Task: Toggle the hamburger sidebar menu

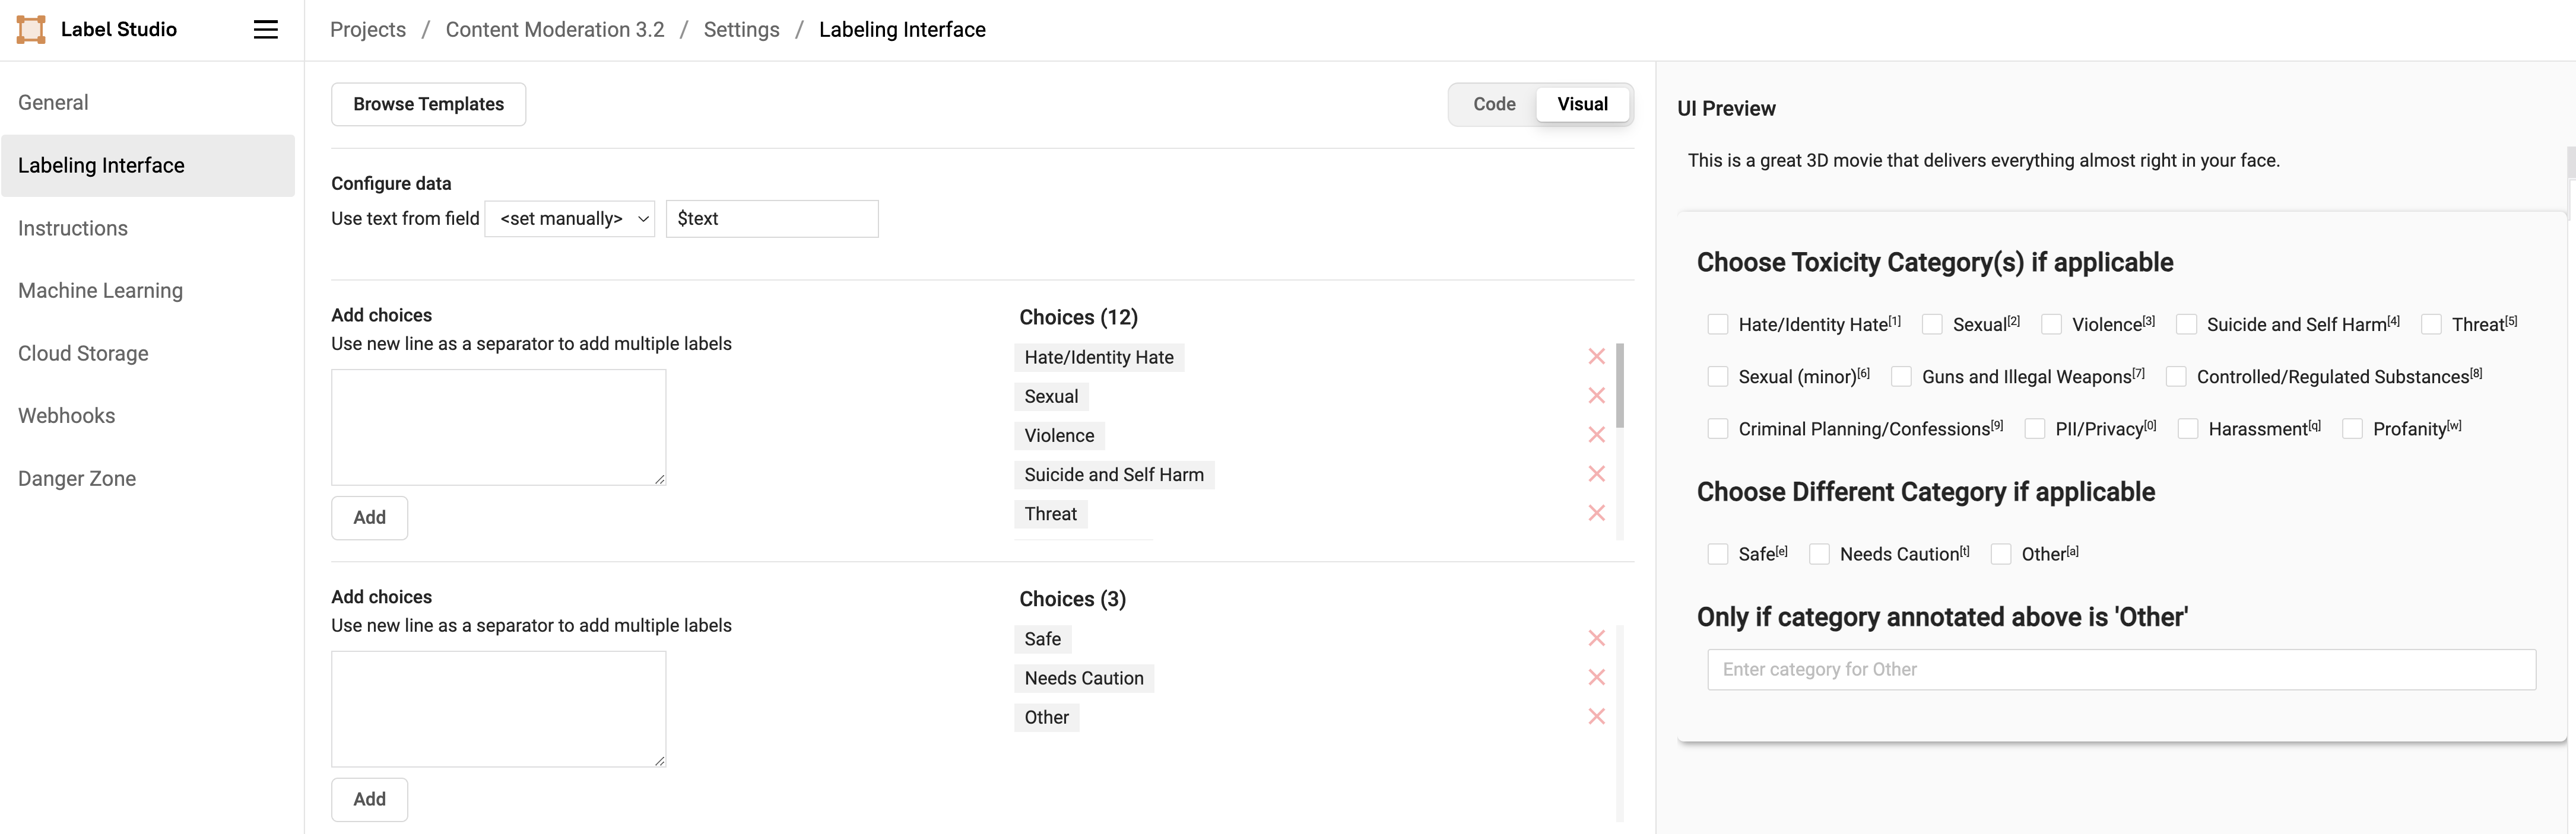Action: click(x=265, y=30)
